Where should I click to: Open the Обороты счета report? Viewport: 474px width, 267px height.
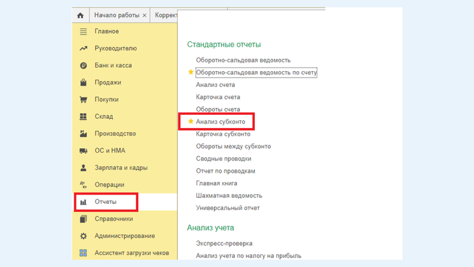(218, 110)
